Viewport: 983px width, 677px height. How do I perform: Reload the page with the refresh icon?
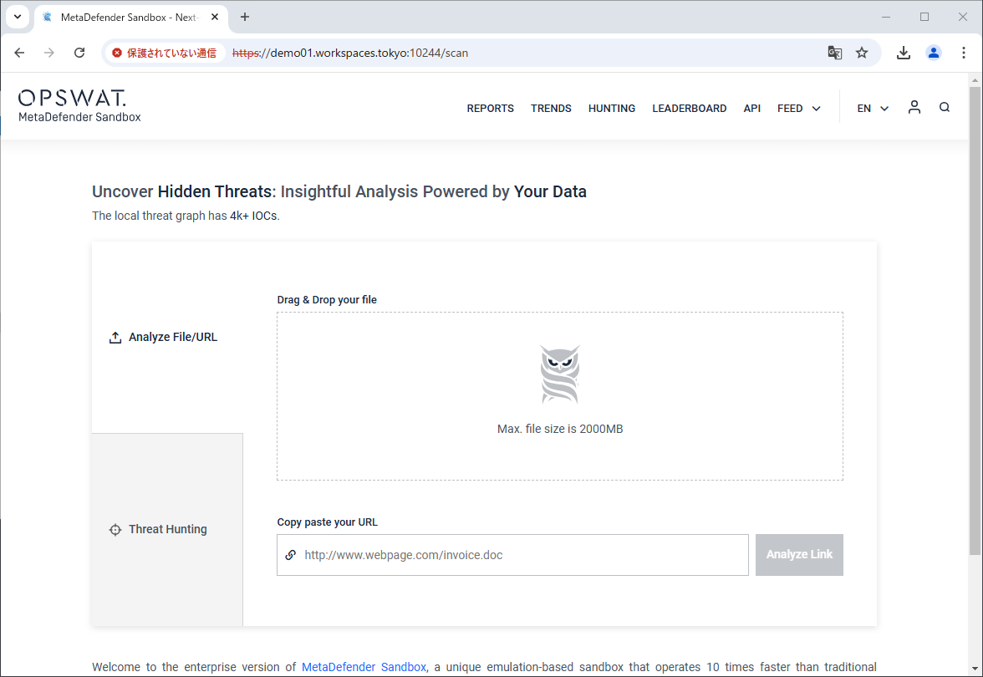(x=79, y=52)
